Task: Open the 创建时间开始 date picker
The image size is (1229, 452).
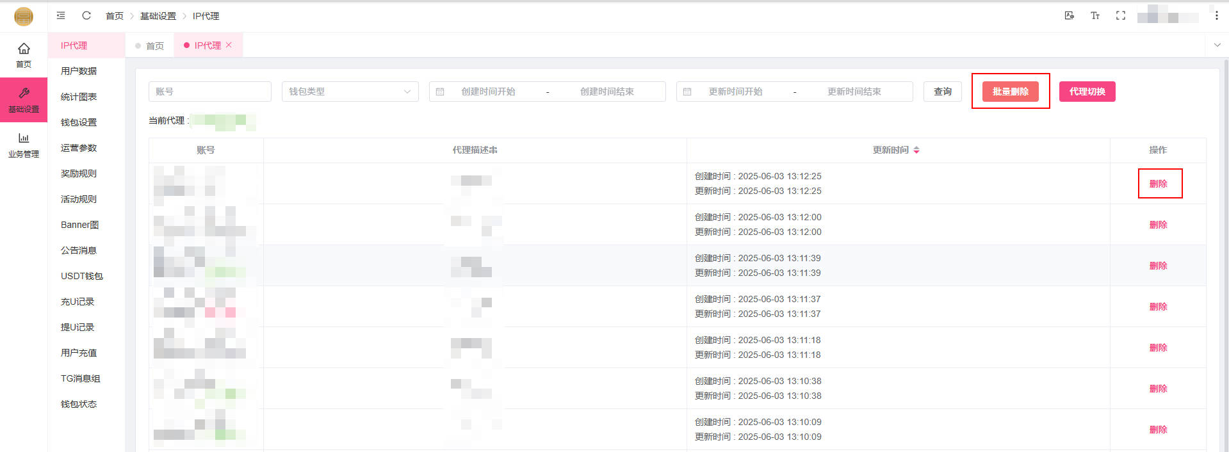Action: pyautogui.click(x=488, y=92)
